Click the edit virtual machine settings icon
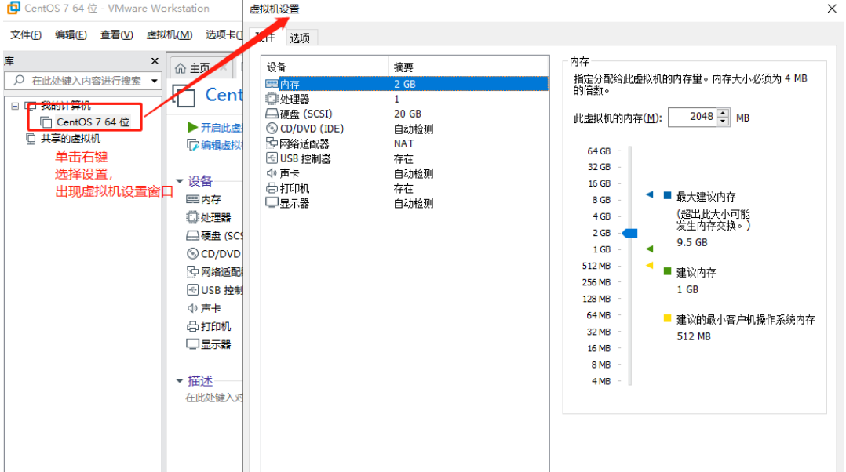The image size is (846, 472). tap(192, 145)
